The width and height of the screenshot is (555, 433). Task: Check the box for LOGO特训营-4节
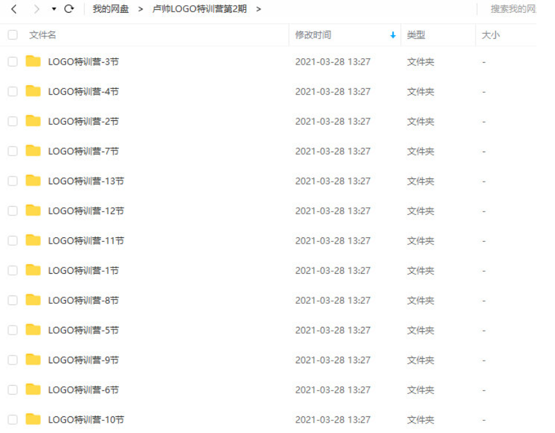click(13, 91)
